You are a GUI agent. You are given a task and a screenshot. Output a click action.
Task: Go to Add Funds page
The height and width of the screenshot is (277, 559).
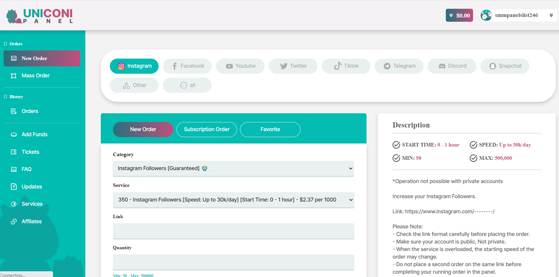pos(35,134)
